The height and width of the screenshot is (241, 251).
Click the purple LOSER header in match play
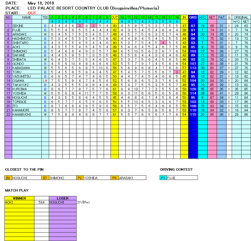point(63,198)
